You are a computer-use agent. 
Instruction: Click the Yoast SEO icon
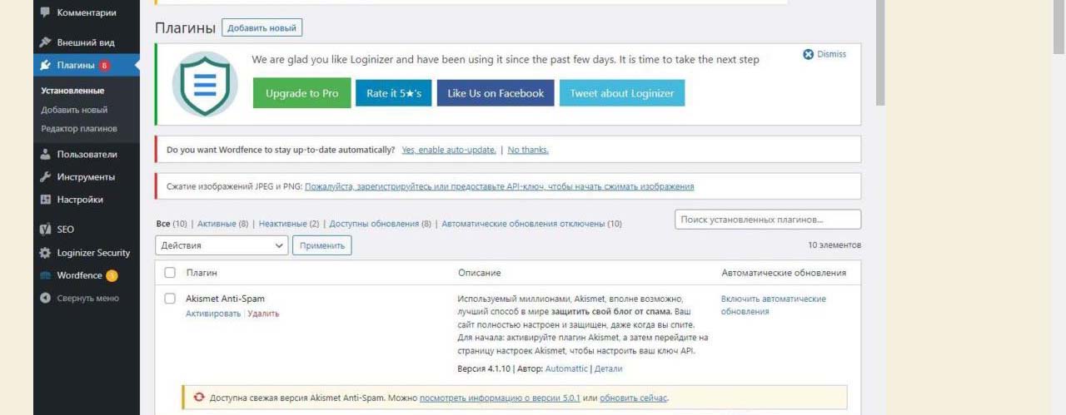46,230
